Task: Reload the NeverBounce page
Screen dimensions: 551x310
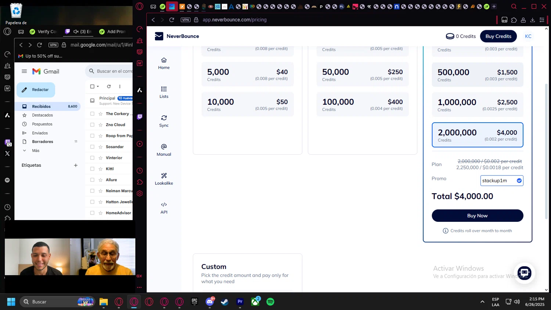Action: click(x=172, y=20)
